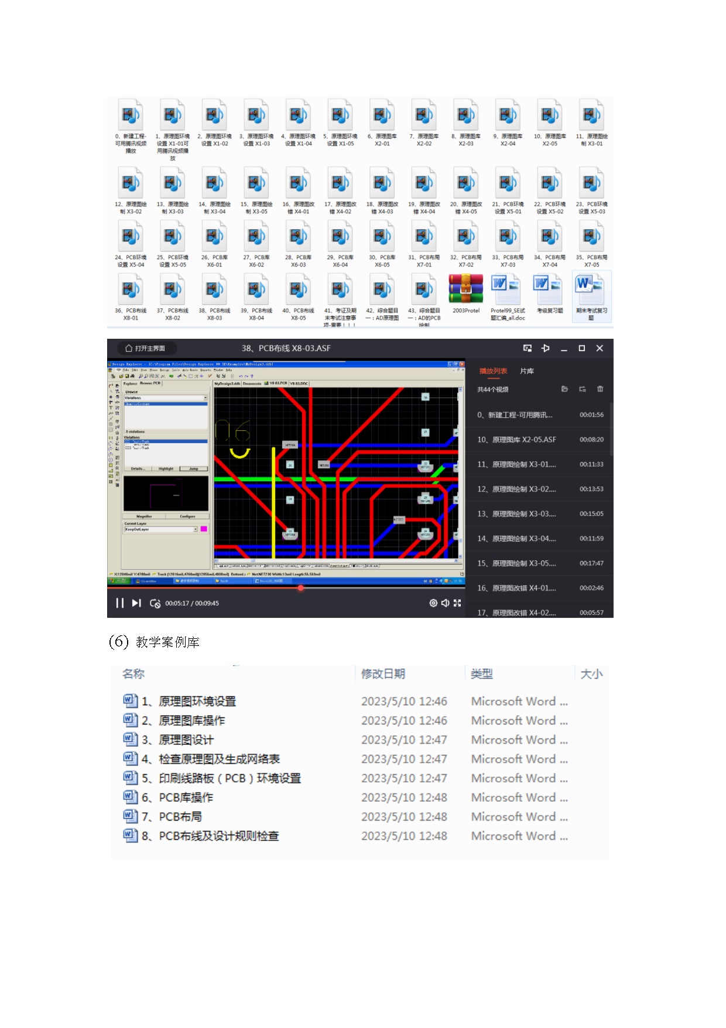
Task: Pin the player window on top
Action: 546,348
